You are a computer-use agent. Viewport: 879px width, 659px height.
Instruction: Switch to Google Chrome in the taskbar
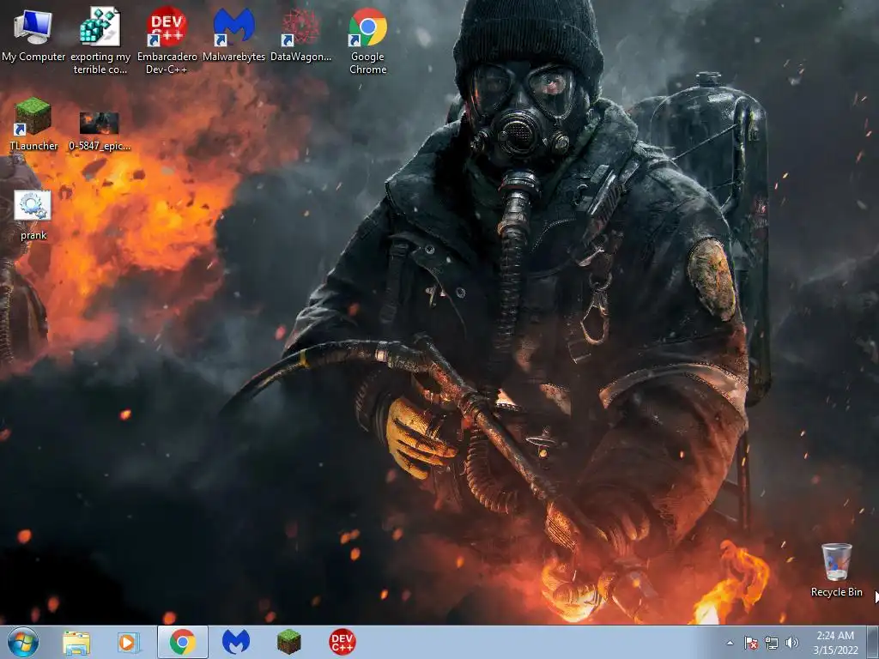coord(183,642)
